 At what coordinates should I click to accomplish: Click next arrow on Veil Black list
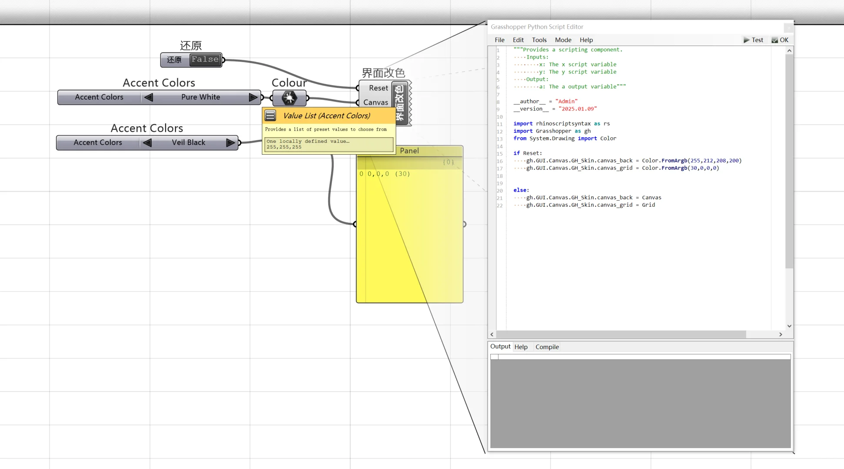(x=230, y=142)
